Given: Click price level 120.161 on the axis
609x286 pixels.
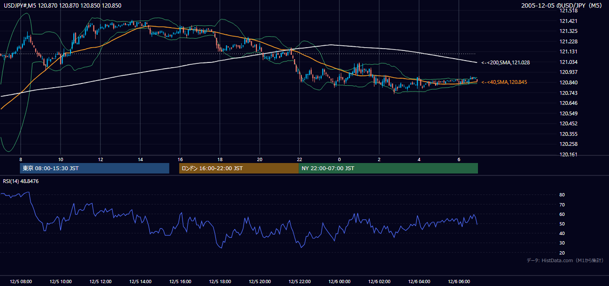Looking at the screenshot, I should (568, 154).
